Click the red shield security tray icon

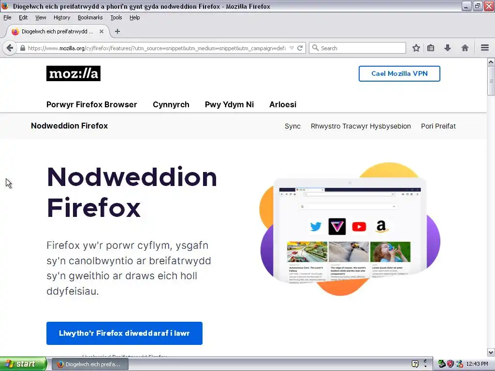click(451, 364)
